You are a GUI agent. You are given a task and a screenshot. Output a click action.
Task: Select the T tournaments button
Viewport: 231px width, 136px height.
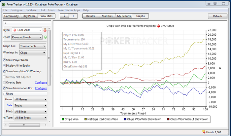73,16
